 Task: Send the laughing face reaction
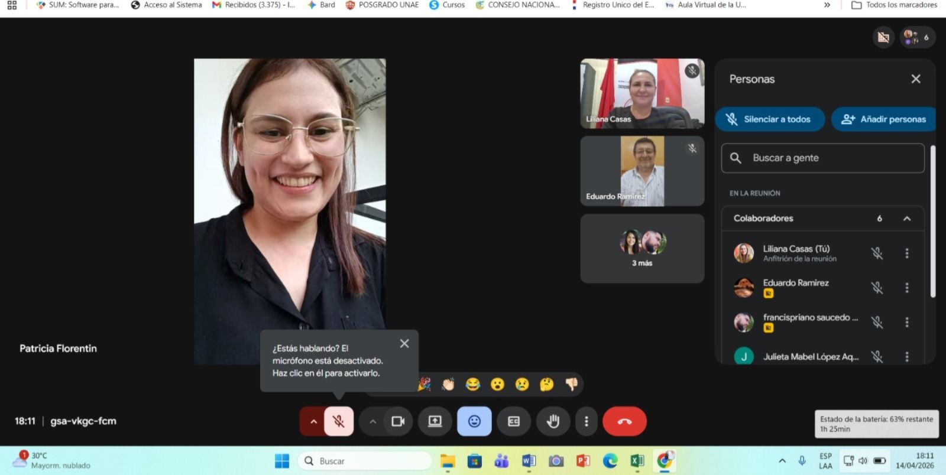[x=472, y=385]
